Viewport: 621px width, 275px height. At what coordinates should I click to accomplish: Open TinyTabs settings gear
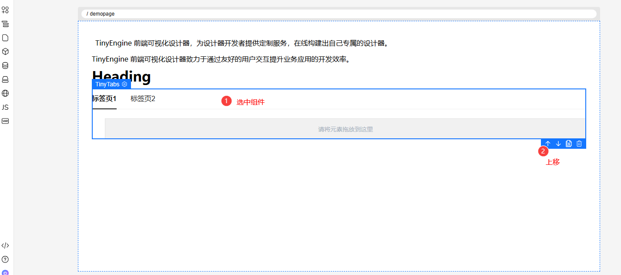(x=124, y=84)
